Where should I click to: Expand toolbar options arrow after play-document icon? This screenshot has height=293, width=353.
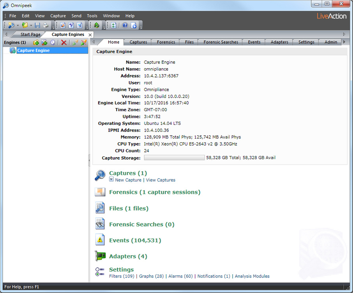(x=141, y=28)
